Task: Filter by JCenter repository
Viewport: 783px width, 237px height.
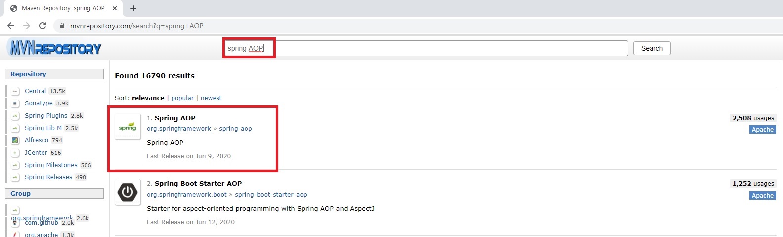Action: pyautogui.click(x=36, y=153)
